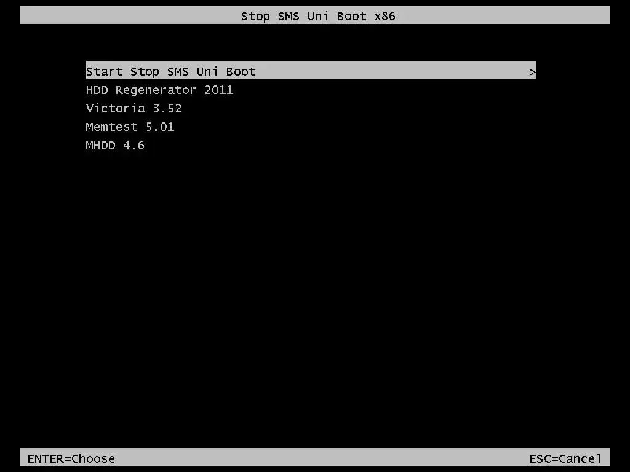630x472 pixels.
Task: Click ESC=Cancel hint in bottom bar
Action: tap(565, 458)
